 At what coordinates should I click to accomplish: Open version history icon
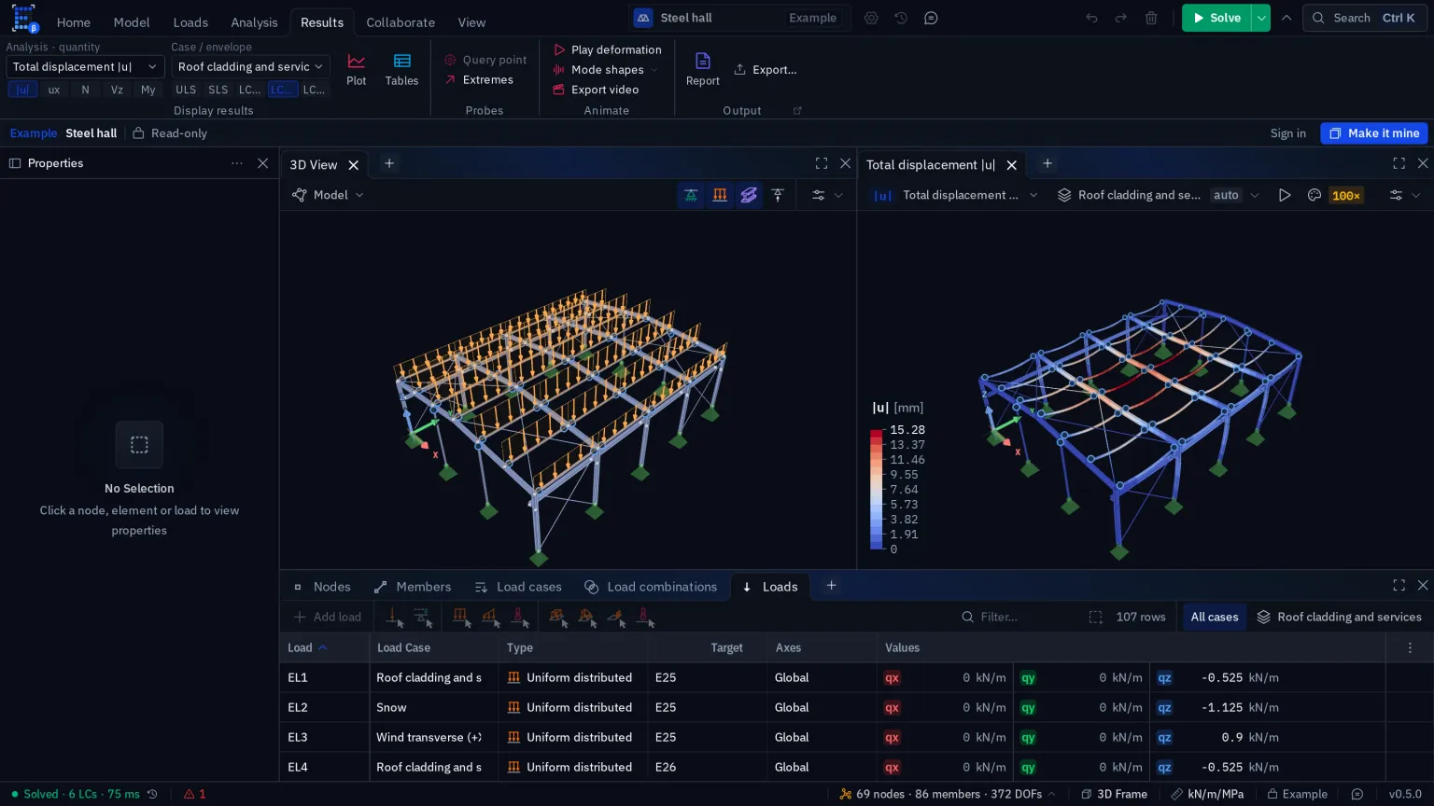tap(901, 18)
